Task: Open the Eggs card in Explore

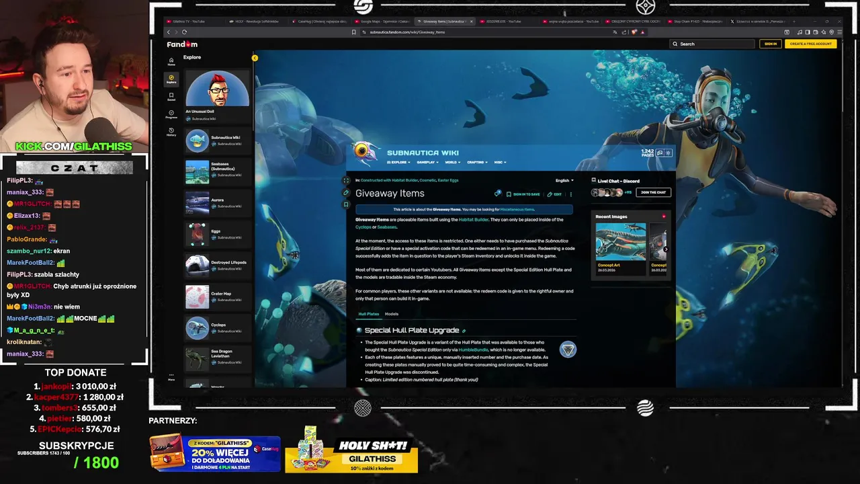Action: click(218, 234)
